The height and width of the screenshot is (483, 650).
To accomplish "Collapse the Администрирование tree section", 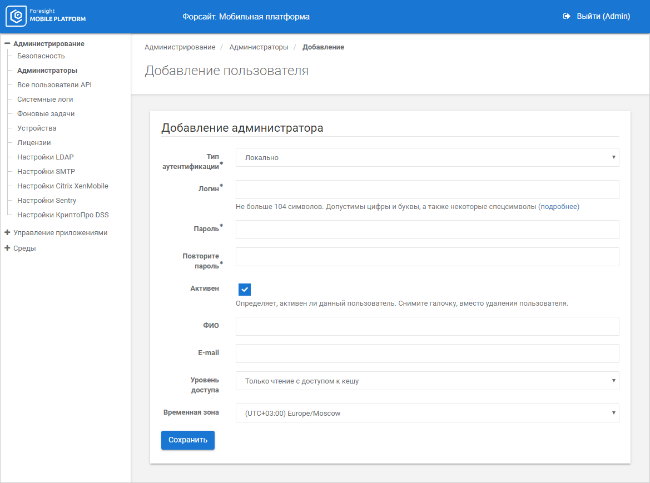I will 8,43.
